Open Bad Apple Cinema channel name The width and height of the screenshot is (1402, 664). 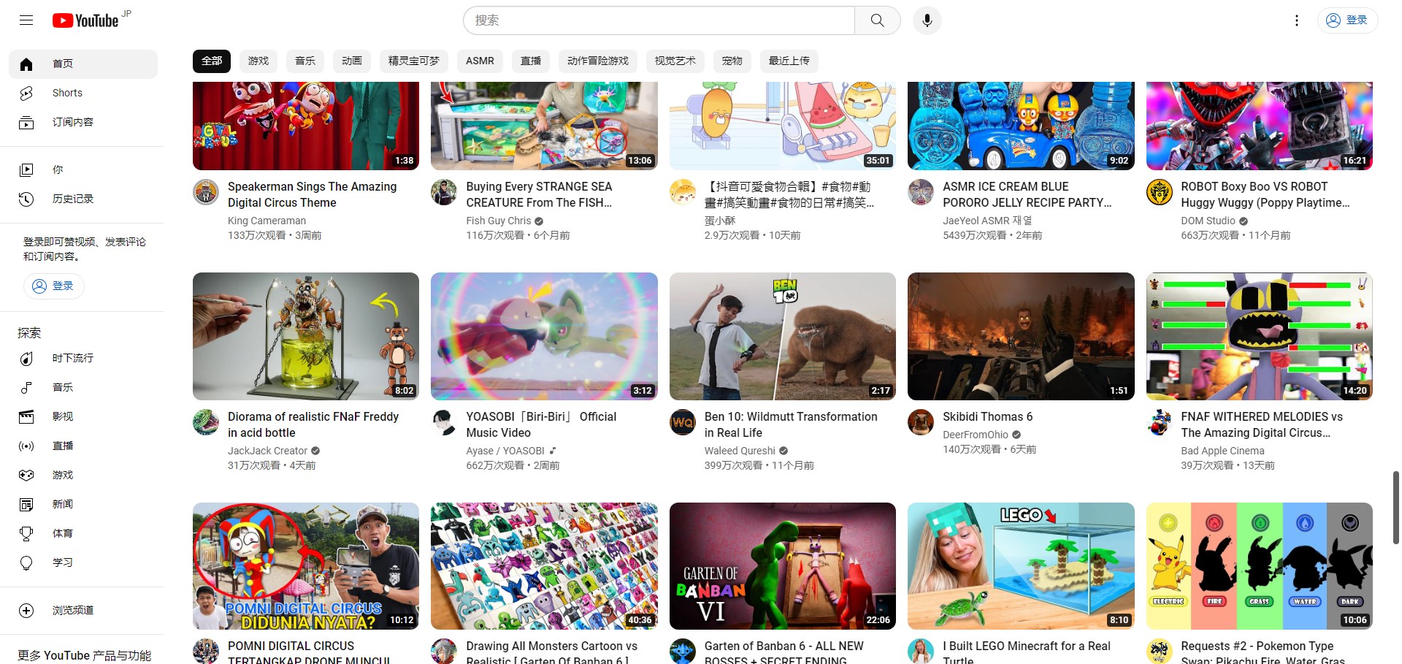click(x=1222, y=451)
